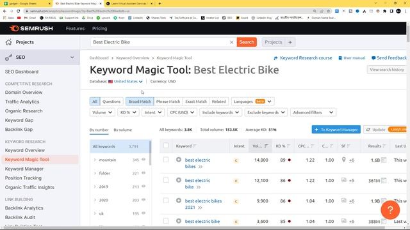This screenshot has height=230, width=410.
Task: Open Exclude keywords dropdown
Action: pyautogui.click(x=266, y=112)
